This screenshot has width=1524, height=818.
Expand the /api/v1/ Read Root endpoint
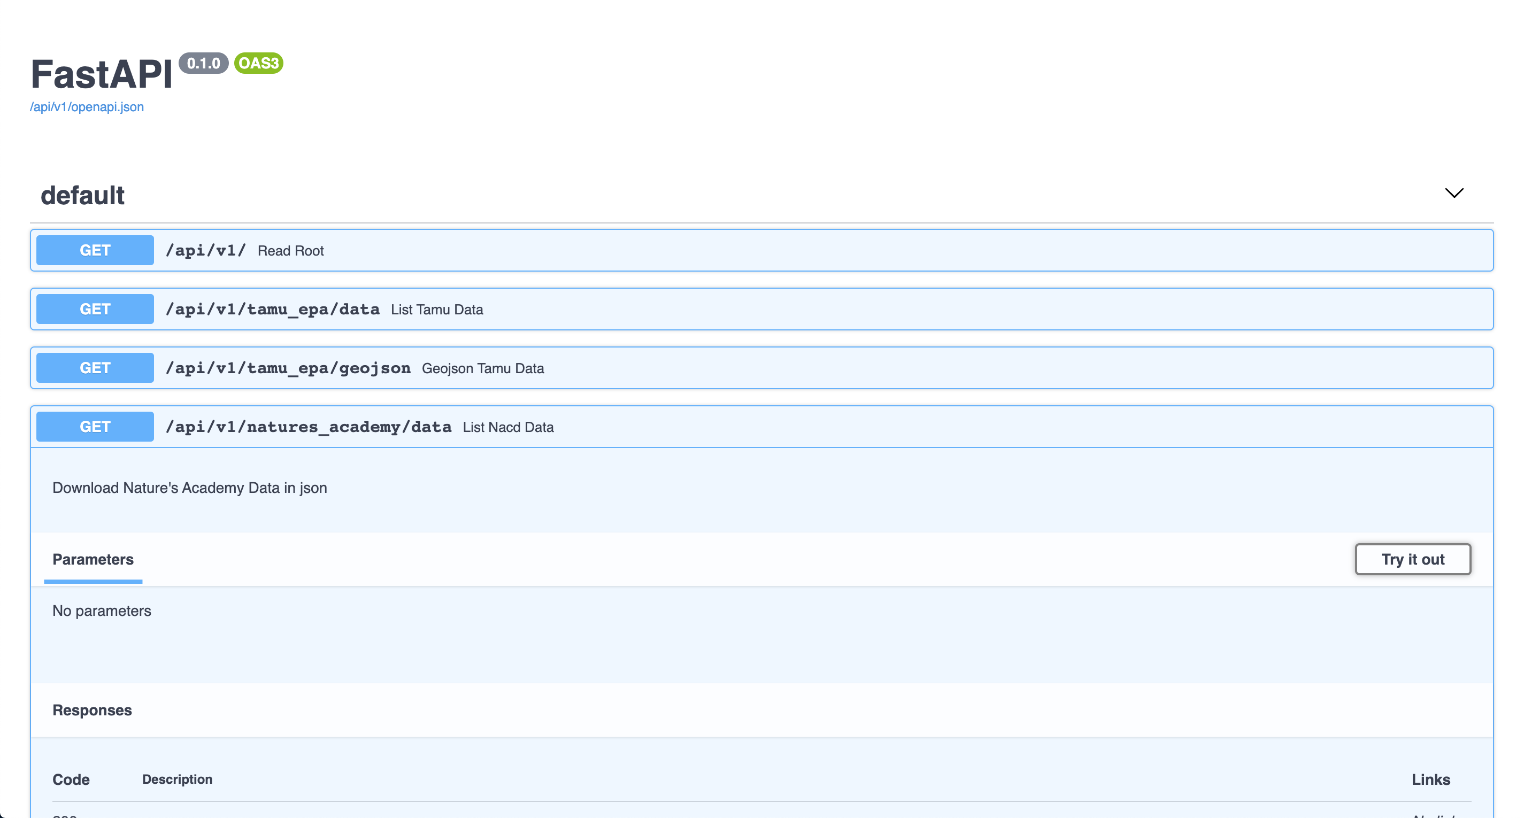tap(205, 250)
